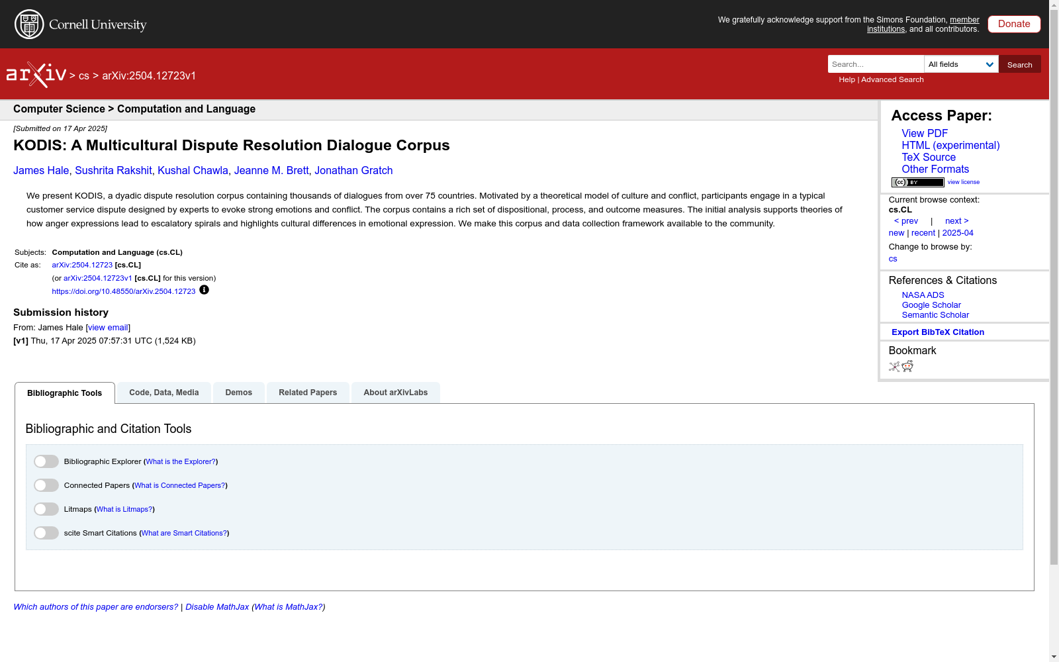This screenshot has height=662, width=1059.
Task: Click Disable MathJax link
Action: (x=217, y=607)
